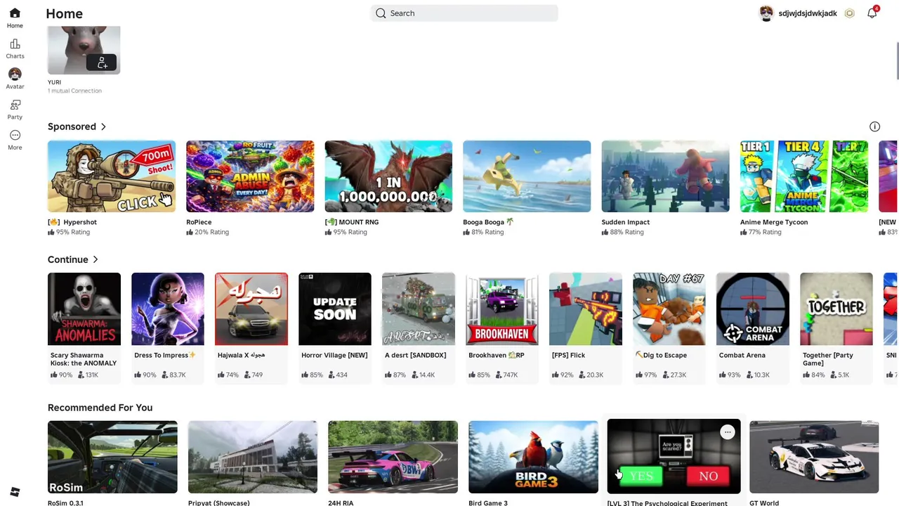The height and width of the screenshot is (506, 899).
Task: Click the magnifier icon in search bar
Action: tap(381, 13)
